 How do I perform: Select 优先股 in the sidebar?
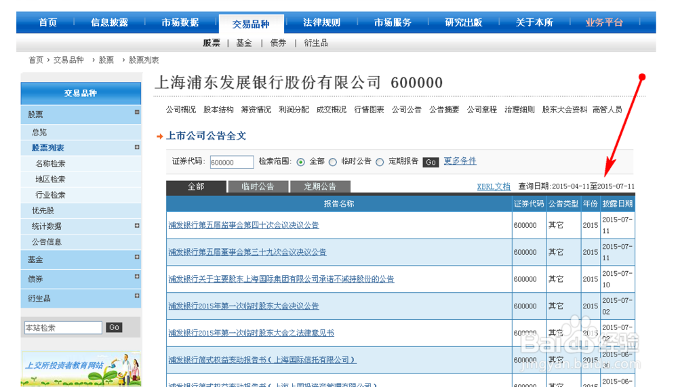[x=43, y=211]
